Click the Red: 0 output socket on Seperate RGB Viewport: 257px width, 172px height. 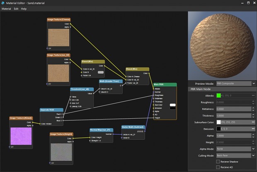coord(63,114)
